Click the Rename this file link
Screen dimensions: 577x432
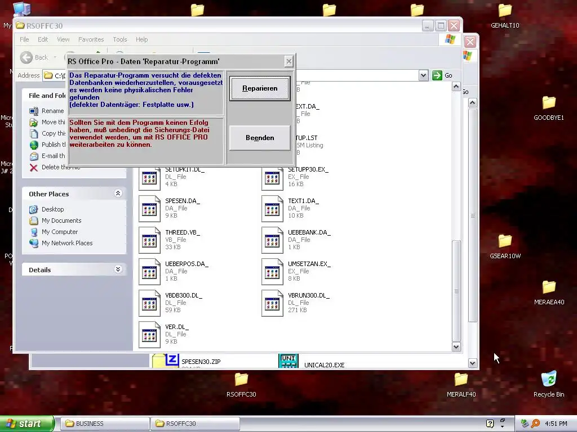[52, 111]
